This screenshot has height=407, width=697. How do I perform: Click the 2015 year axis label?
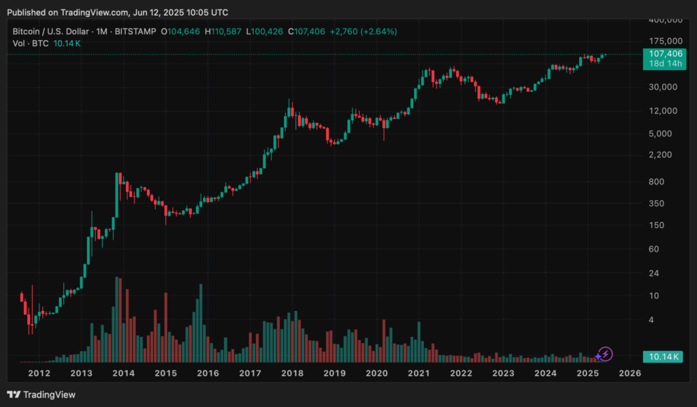tap(166, 373)
